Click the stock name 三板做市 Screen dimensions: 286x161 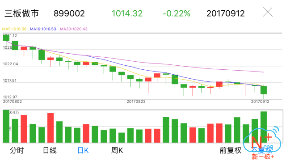pyautogui.click(x=22, y=13)
